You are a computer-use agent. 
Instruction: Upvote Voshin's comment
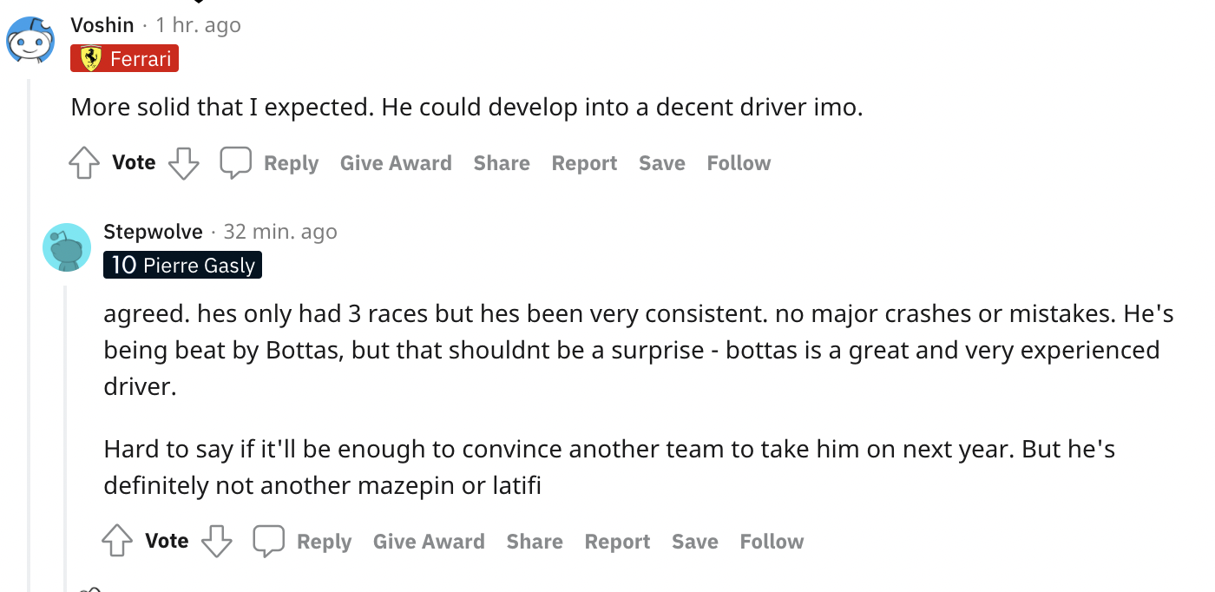click(x=84, y=163)
